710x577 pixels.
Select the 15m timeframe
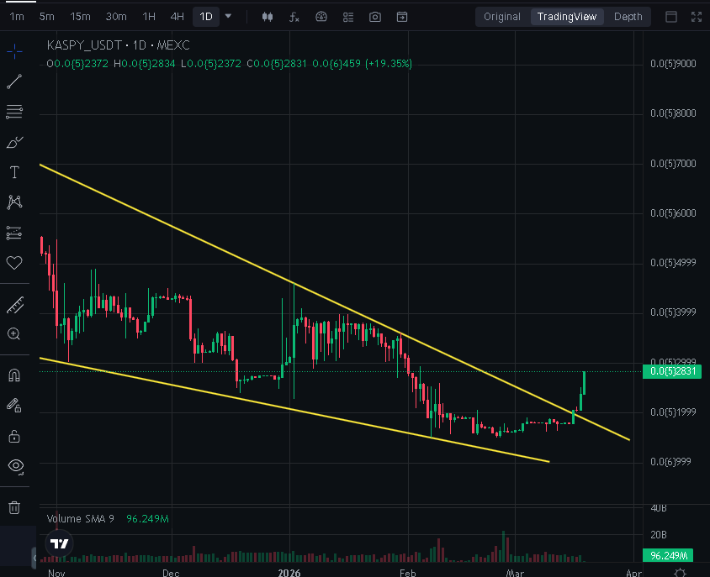point(80,17)
